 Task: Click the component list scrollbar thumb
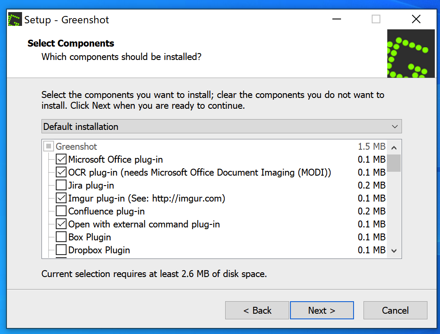click(394, 163)
